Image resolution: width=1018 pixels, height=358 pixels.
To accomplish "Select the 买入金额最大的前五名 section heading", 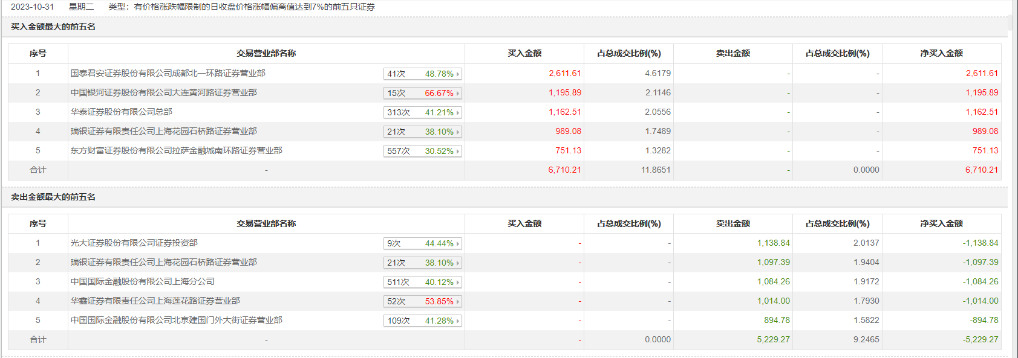I will click(53, 27).
